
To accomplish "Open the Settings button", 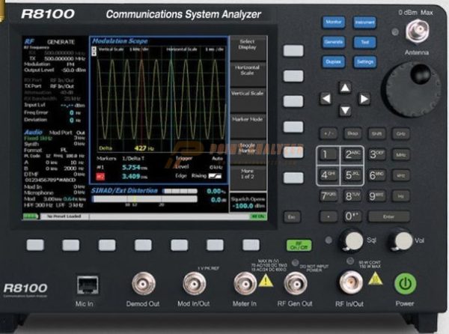I will [x=364, y=61].
